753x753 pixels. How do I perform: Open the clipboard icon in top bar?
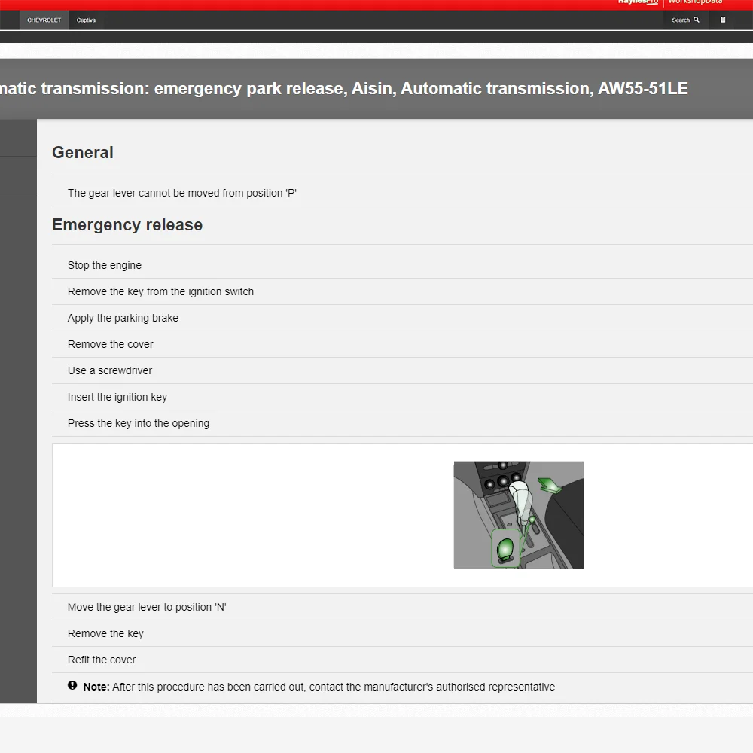723,20
